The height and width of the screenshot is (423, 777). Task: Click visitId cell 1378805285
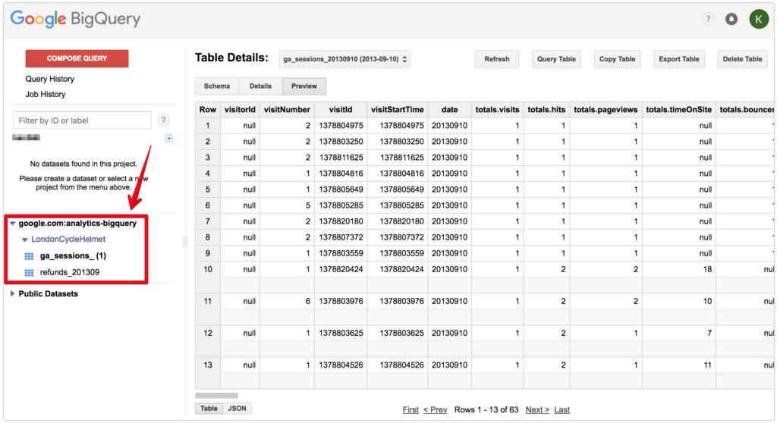pyautogui.click(x=341, y=205)
